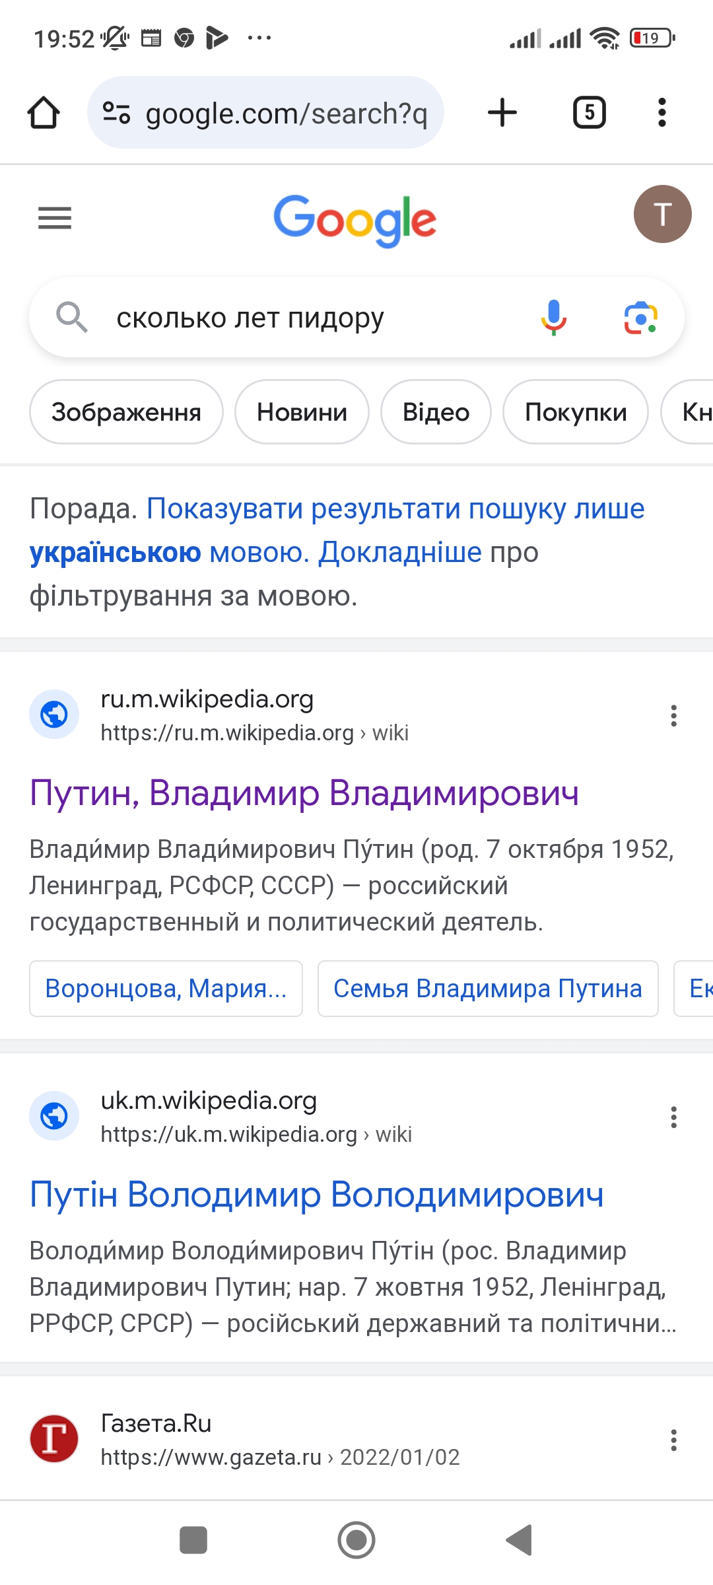Open the Путин, Владимир Владимирович result
713x1585 pixels.
[x=304, y=792]
